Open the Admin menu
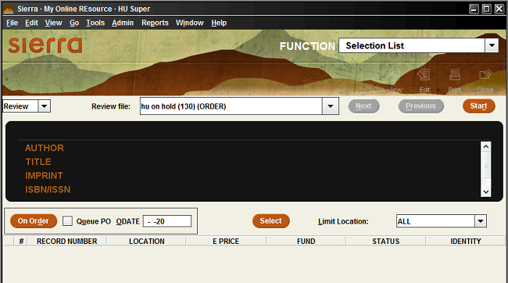The height and width of the screenshot is (283, 508). pos(123,23)
